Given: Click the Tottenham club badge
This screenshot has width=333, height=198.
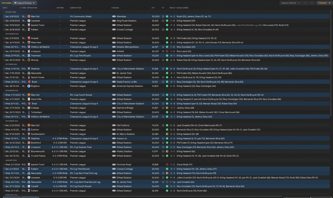Looking at the screenshot, I should tap(29, 112).
